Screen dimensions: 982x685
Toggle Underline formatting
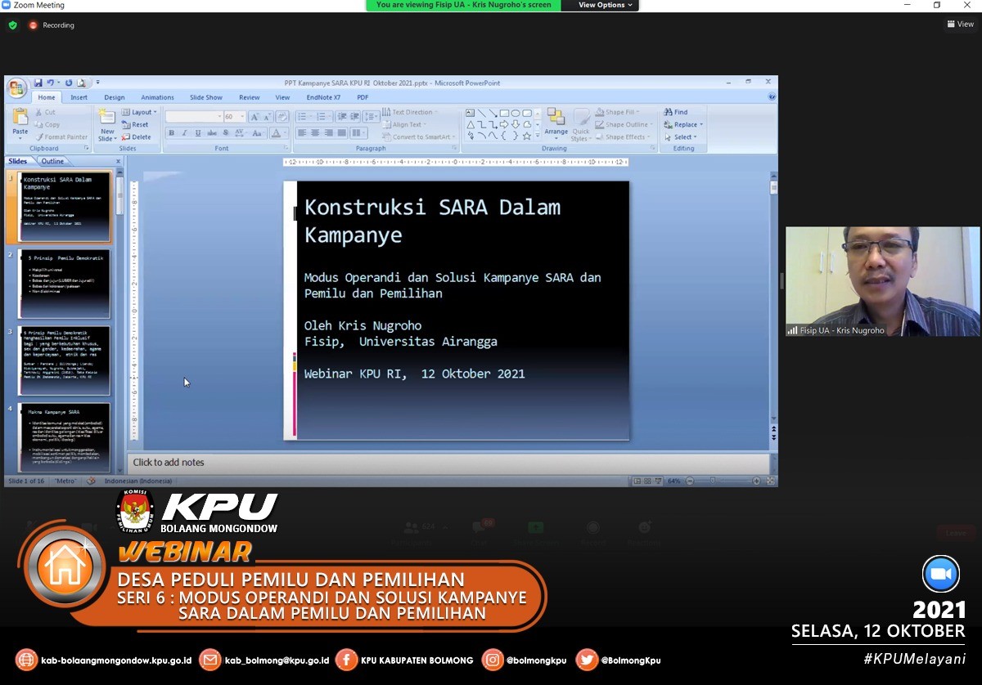click(197, 133)
